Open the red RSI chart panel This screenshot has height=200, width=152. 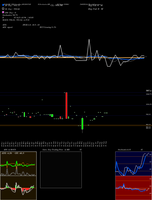pos(133,188)
